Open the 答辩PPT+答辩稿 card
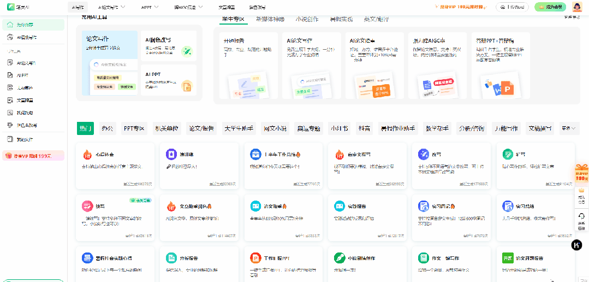 coord(501,66)
